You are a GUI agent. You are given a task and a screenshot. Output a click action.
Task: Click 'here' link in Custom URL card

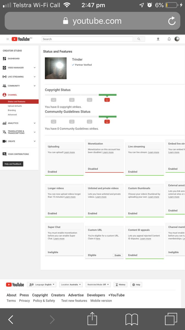point(98,239)
